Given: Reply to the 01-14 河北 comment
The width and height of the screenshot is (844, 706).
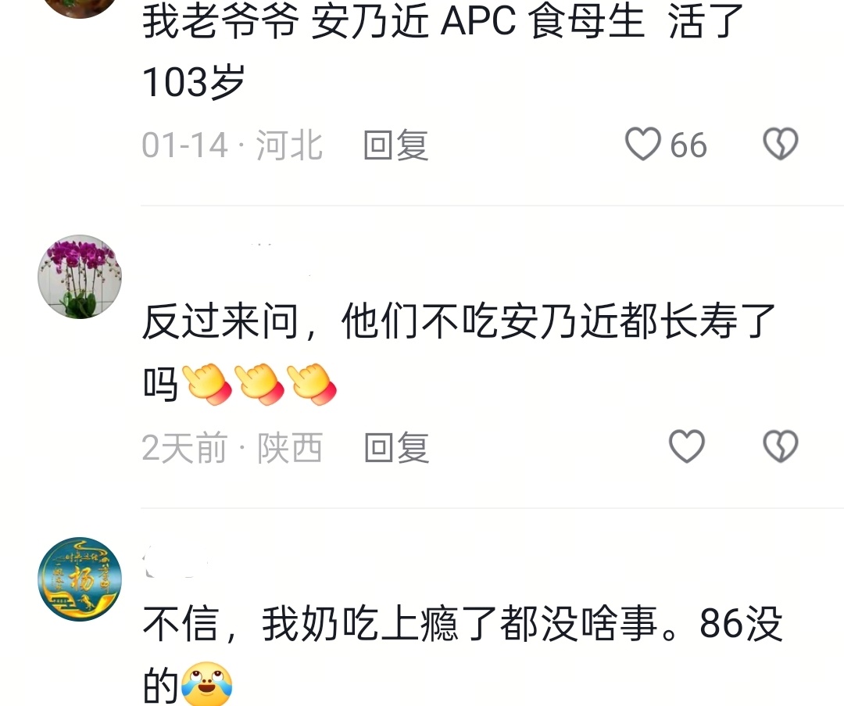Looking at the screenshot, I should (x=395, y=145).
